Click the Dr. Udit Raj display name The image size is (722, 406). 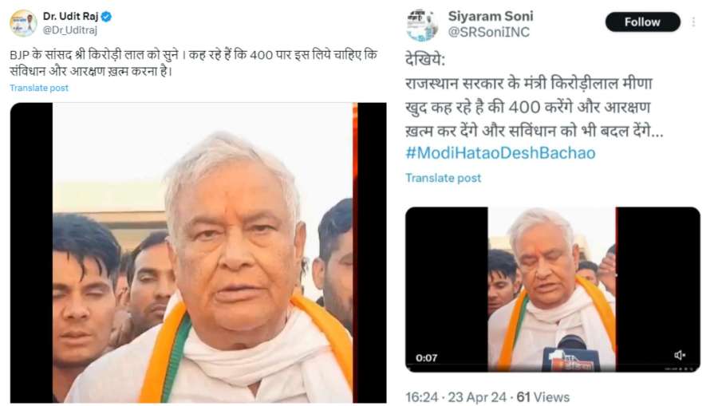coord(70,16)
